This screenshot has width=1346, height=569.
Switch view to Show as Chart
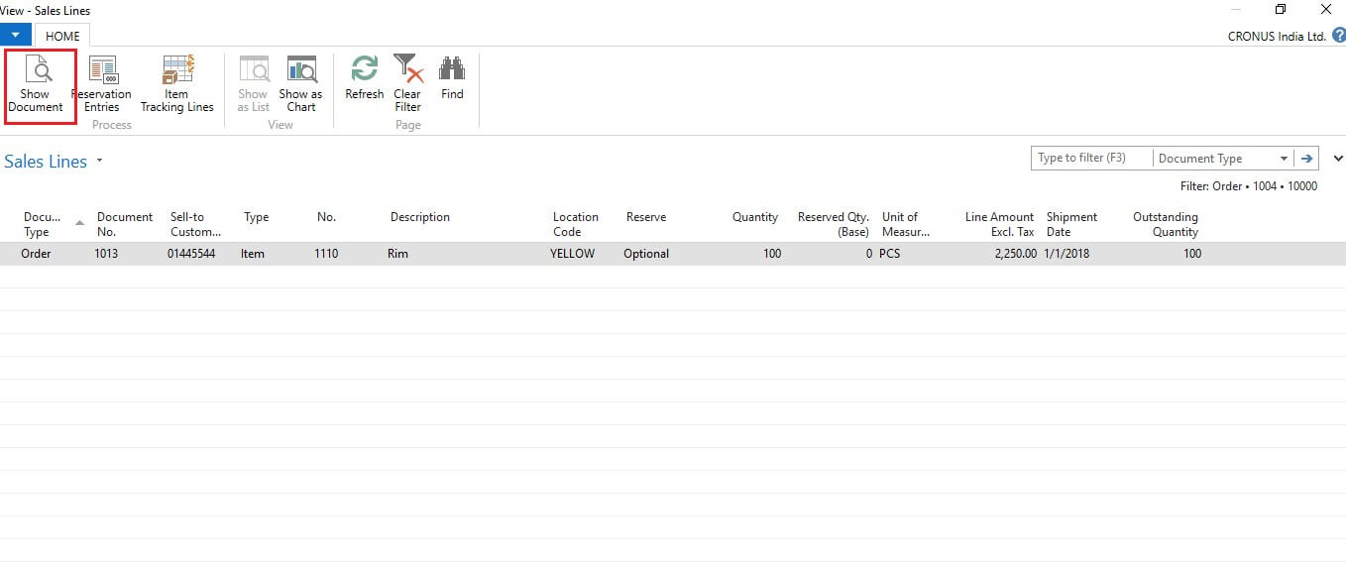(x=300, y=71)
